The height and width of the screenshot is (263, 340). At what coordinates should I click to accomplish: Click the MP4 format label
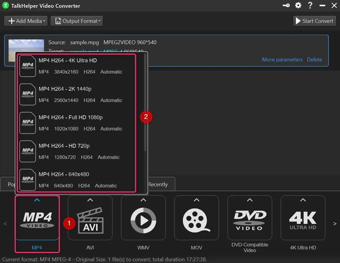tap(37, 248)
